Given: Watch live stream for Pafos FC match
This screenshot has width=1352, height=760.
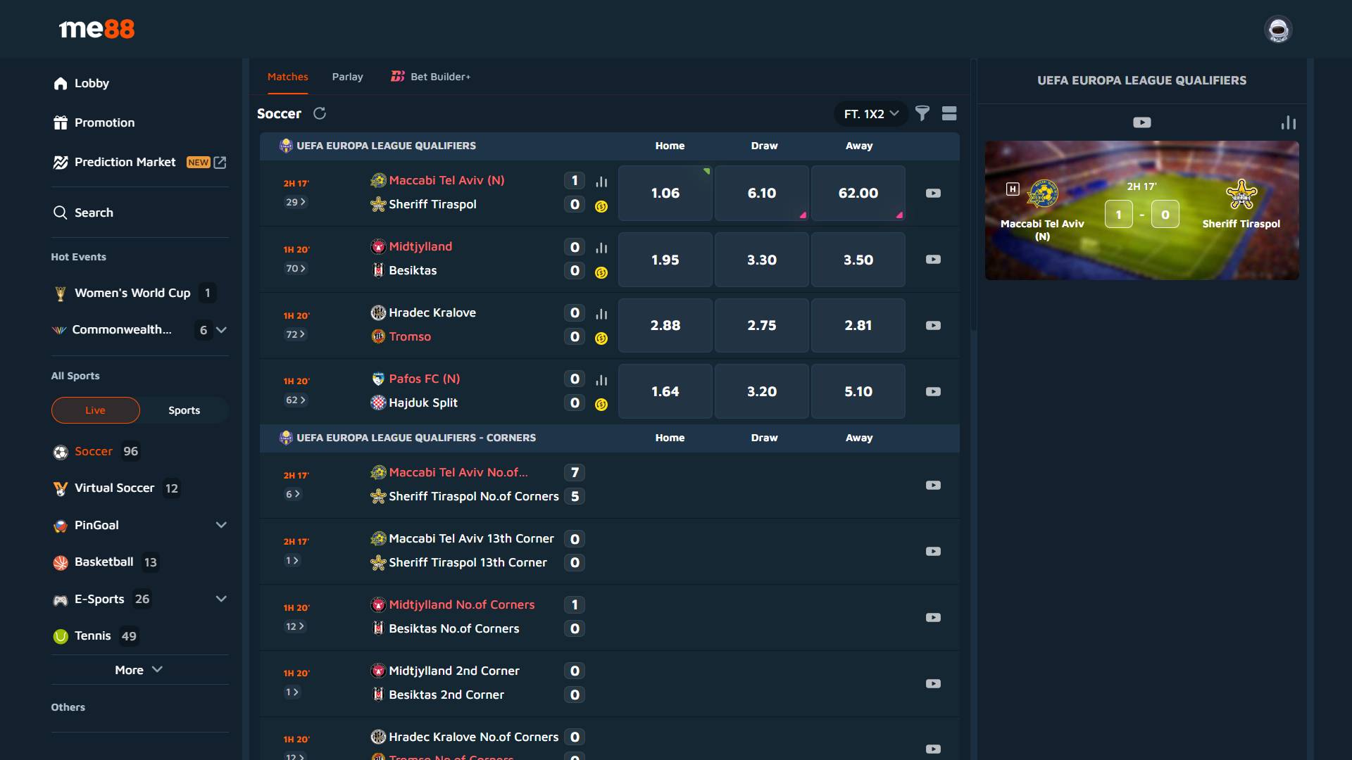Looking at the screenshot, I should click(x=933, y=391).
